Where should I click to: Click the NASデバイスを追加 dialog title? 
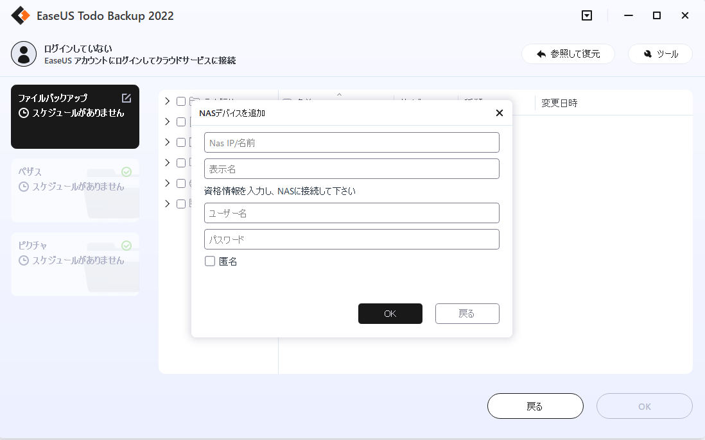(x=232, y=113)
